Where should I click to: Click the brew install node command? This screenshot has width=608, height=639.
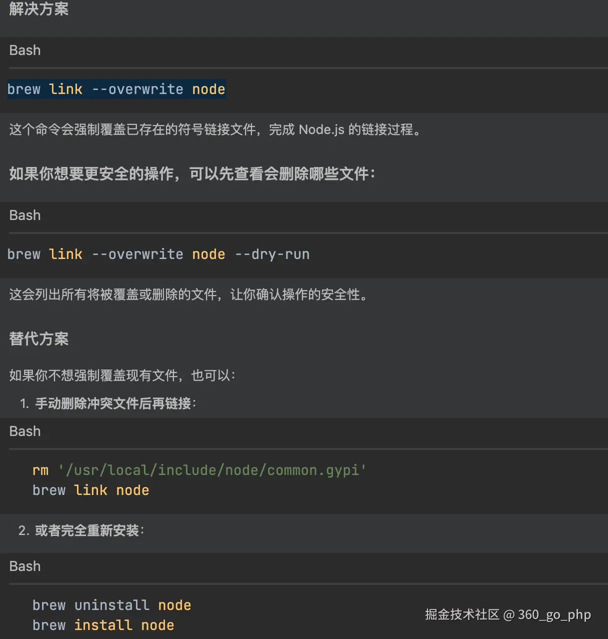pos(103,625)
